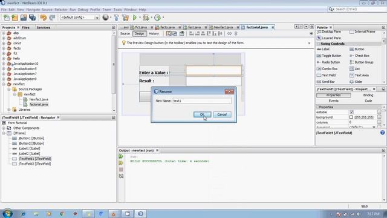Click the Clean and Build icon
The height and width of the screenshot is (218, 387).
pyautogui.click(x=125, y=18)
